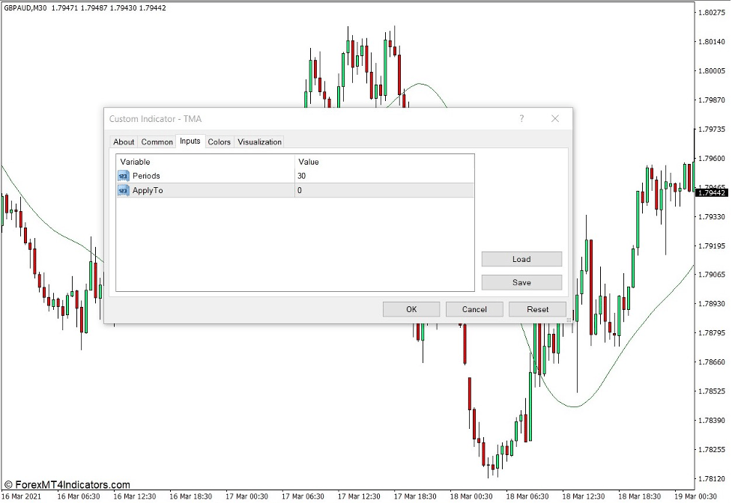Open the dialog help question mark
This screenshot has width=732, height=503.
[521, 119]
